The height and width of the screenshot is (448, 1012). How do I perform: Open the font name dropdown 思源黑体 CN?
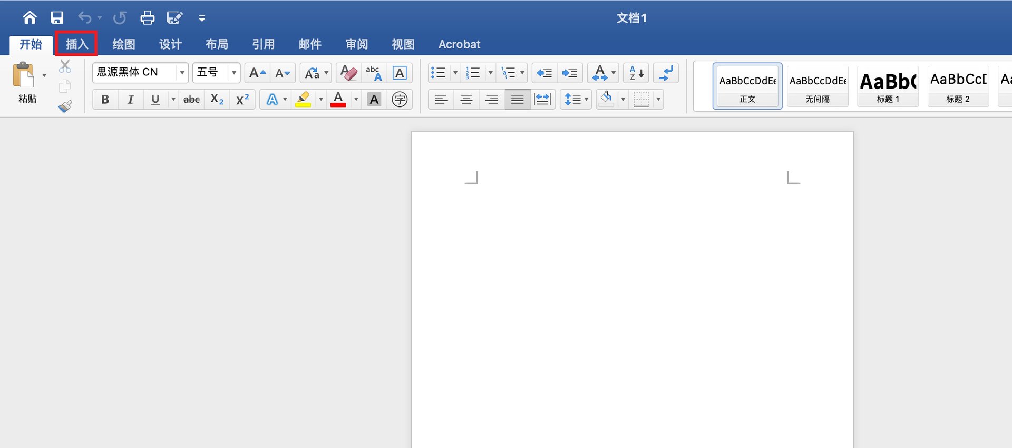(182, 73)
